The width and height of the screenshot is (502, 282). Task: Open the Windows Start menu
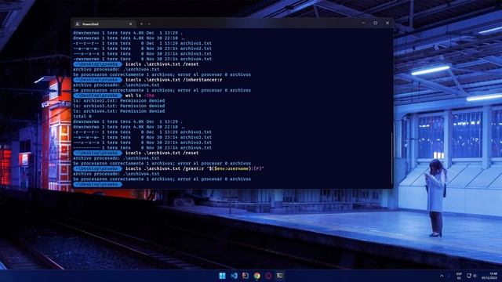tap(222, 276)
